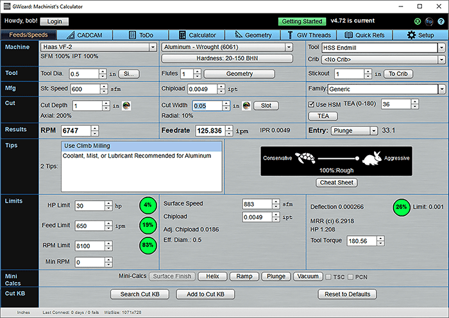Viewport: 449px width, 318px height.
Task: Click the RPM value field 6747
Action: (x=76, y=131)
